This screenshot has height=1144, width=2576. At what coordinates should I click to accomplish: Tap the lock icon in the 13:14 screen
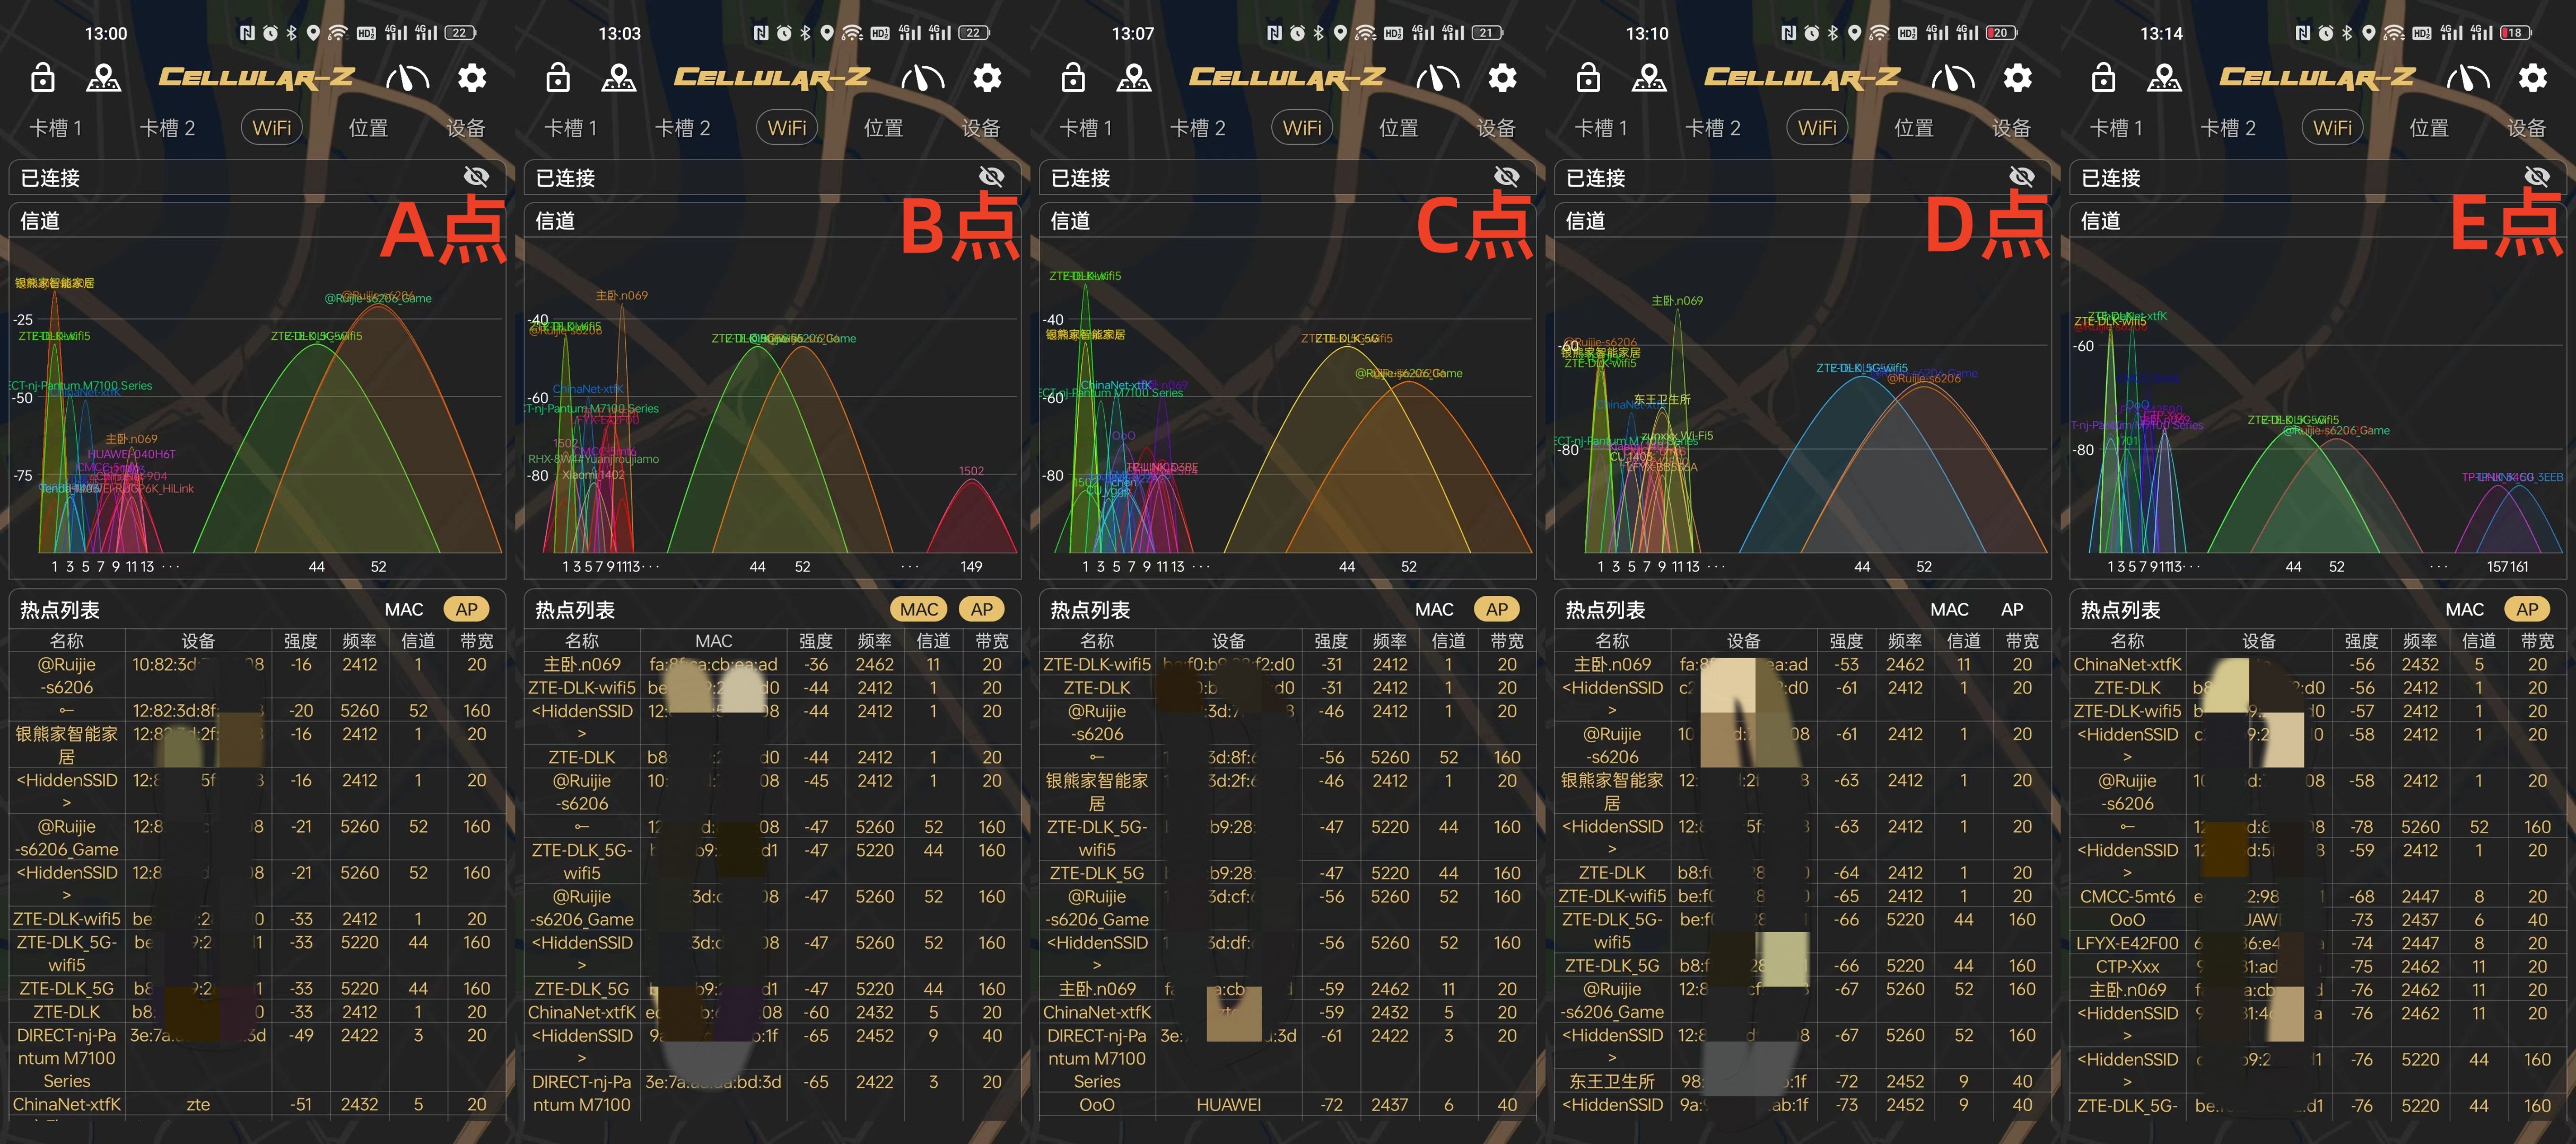[2103, 77]
